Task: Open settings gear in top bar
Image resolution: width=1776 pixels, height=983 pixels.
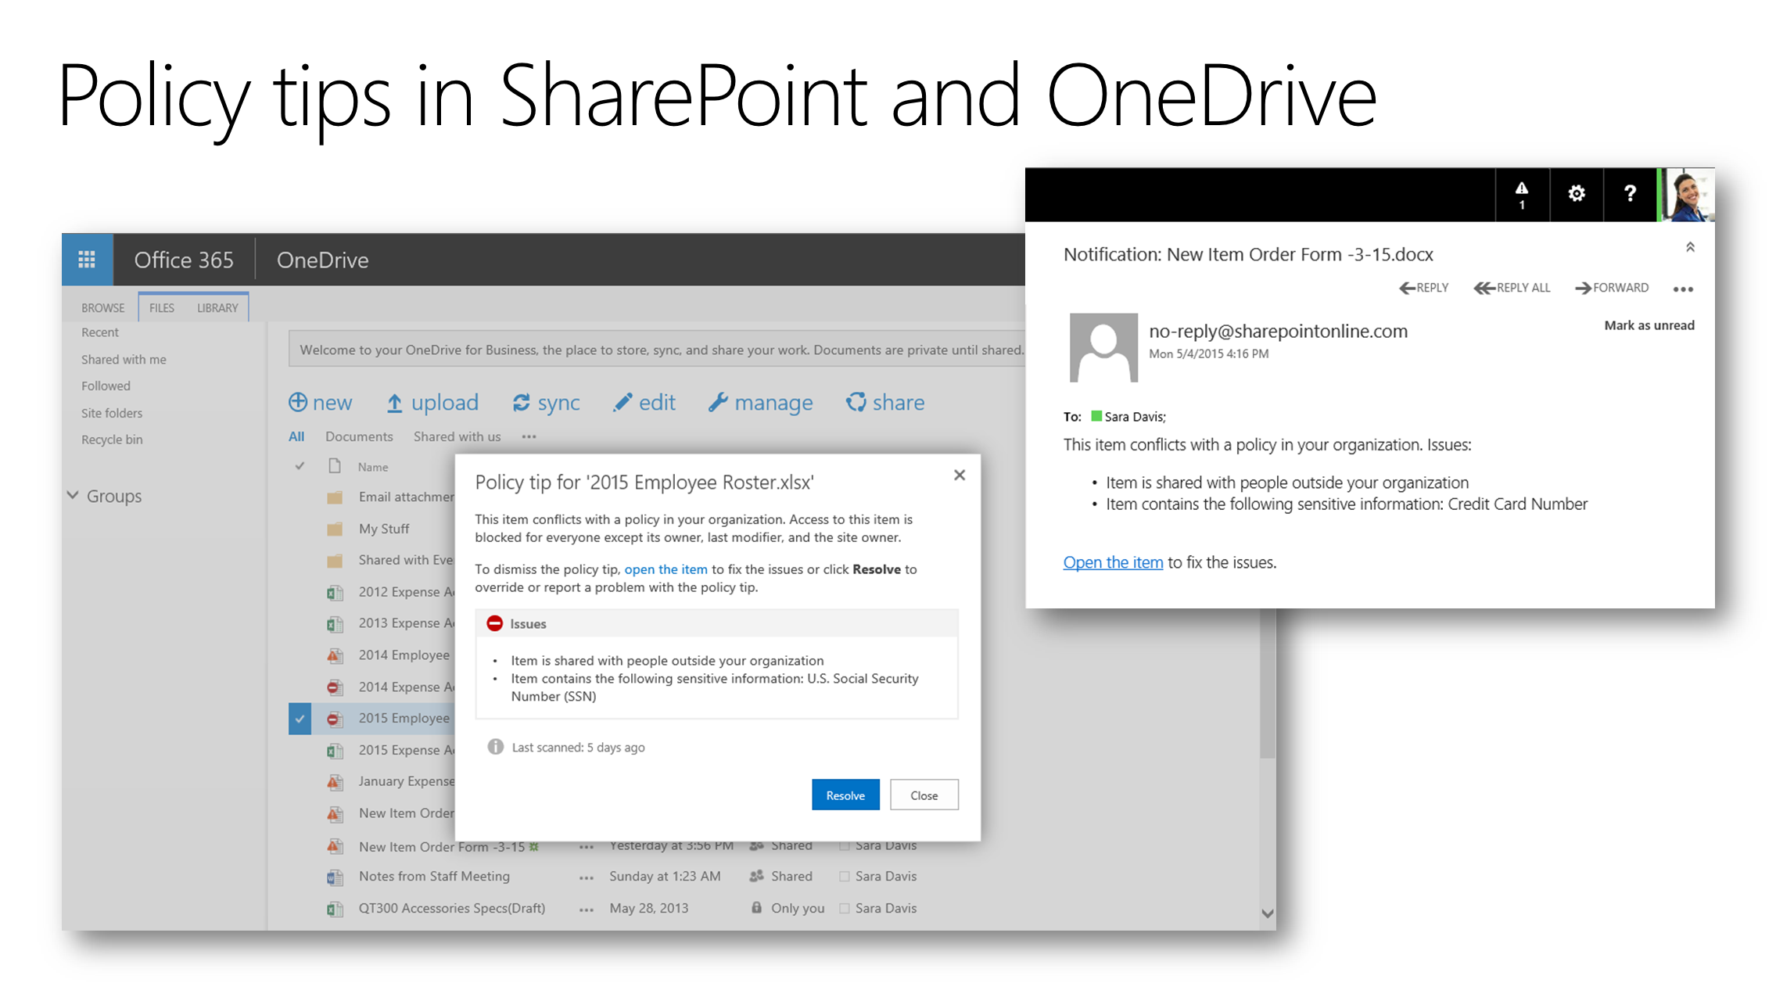Action: click(x=1576, y=193)
